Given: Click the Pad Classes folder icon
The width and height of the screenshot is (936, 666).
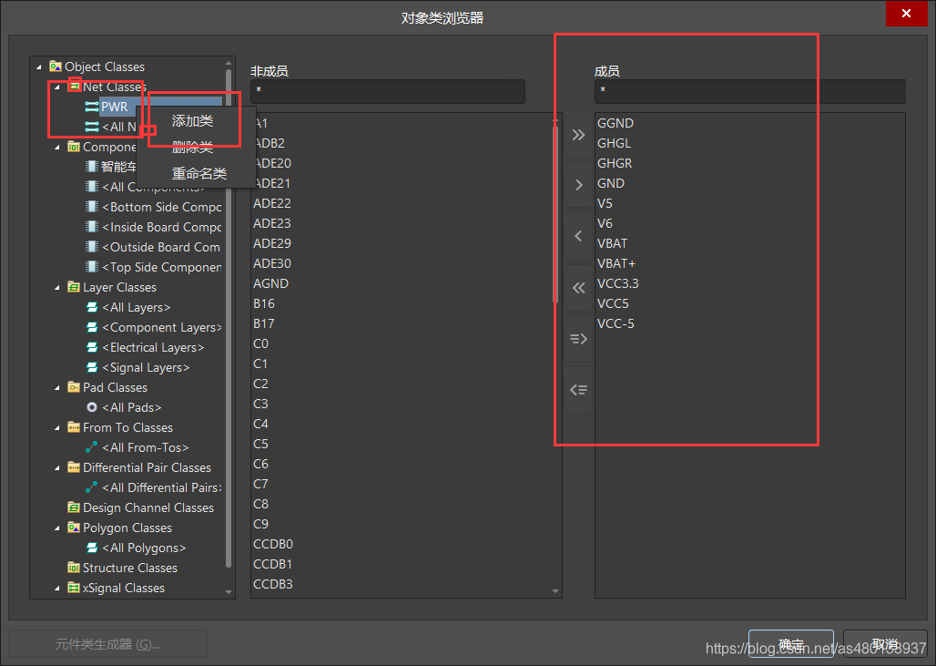Looking at the screenshot, I should pyautogui.click(x=74, y=387).
